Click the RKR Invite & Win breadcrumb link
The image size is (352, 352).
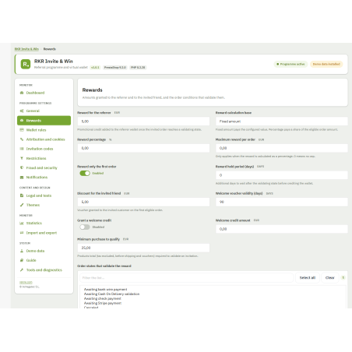click(26, 49)
